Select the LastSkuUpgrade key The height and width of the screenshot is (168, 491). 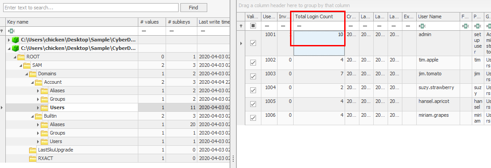pyautogui.click(x=56, y=150)
